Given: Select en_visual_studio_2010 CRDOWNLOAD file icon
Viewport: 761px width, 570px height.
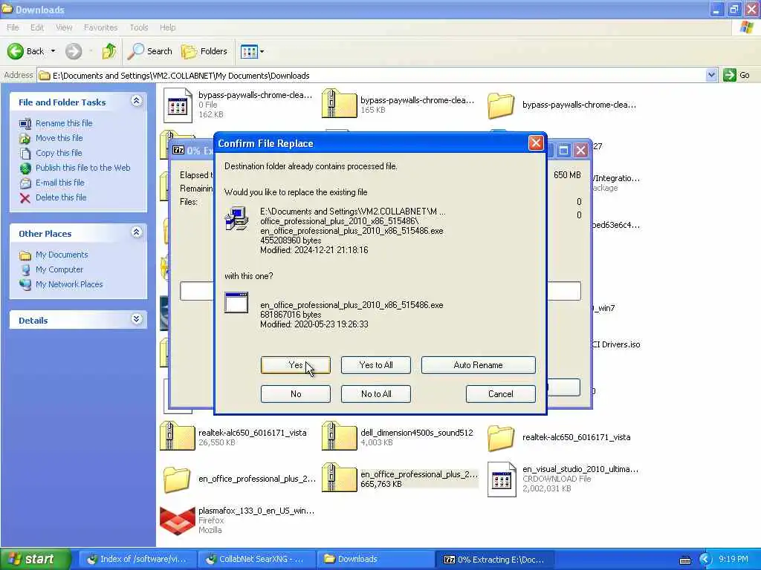Looking at the screenshot, I should click(x=502, y=479).
